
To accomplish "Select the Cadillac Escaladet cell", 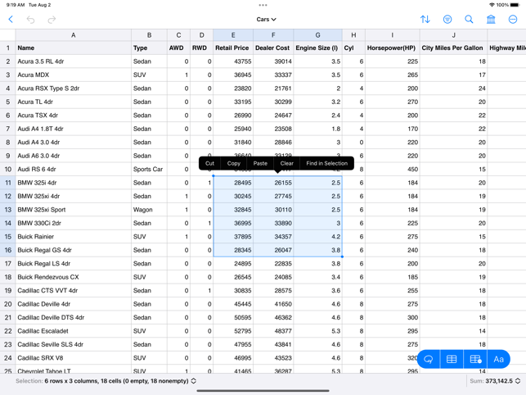I will coord(73,331).
